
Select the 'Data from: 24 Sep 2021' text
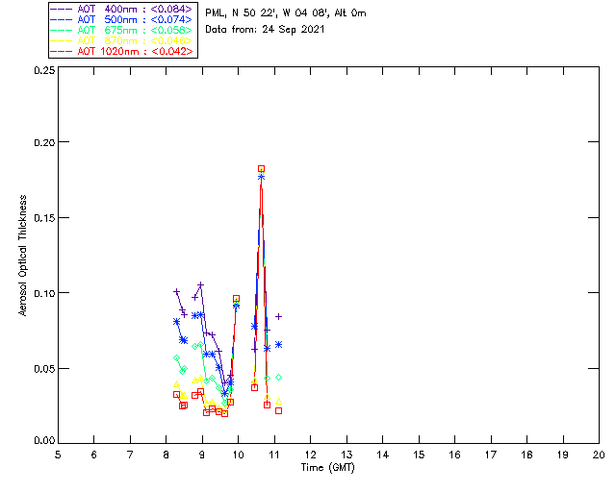point(265,30)
